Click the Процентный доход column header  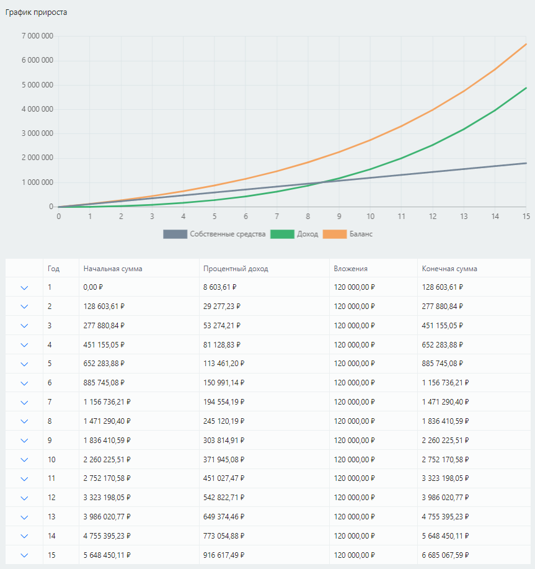pyautogui.click(x=236, y=269)
